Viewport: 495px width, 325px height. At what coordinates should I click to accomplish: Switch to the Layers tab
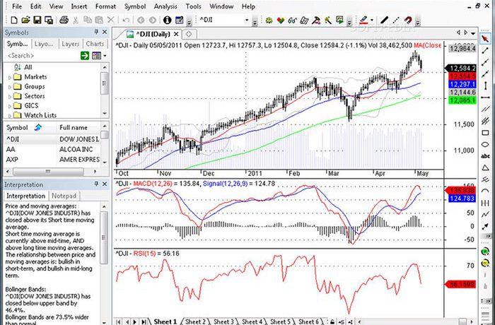tap(71, 44)
